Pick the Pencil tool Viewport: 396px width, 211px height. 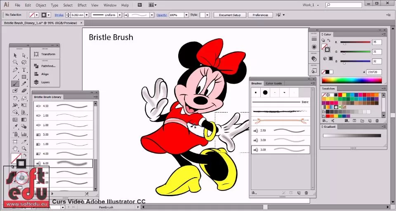(24, 84)
